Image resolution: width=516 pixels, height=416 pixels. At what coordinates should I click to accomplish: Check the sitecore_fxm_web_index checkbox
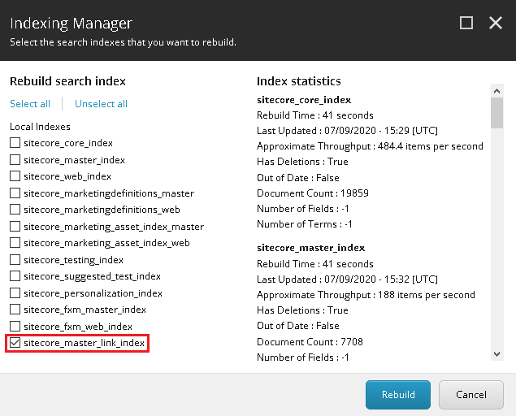[15, 326]
